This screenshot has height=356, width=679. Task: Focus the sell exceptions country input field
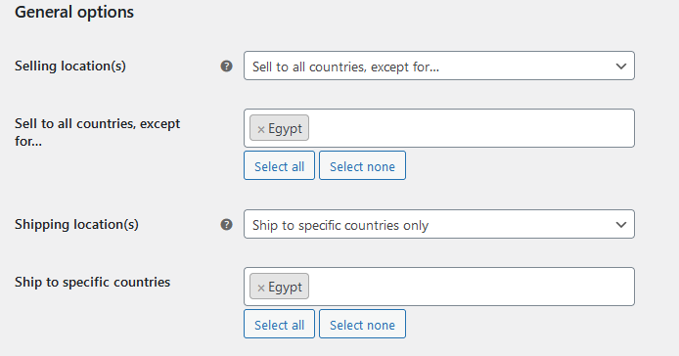click(x=472, y=128)
